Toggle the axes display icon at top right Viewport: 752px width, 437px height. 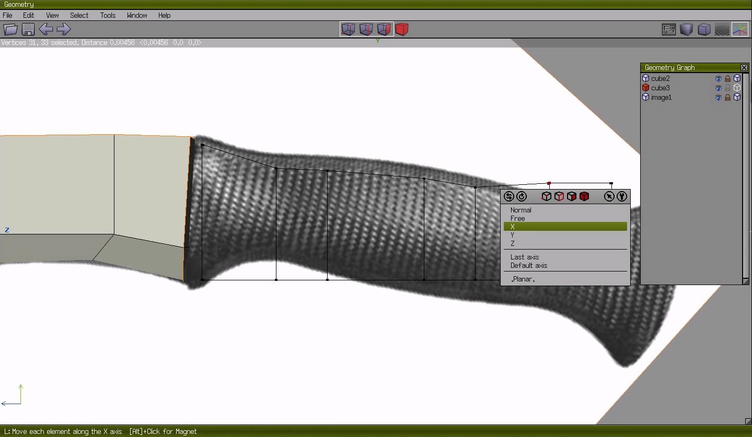click(740, 29)
